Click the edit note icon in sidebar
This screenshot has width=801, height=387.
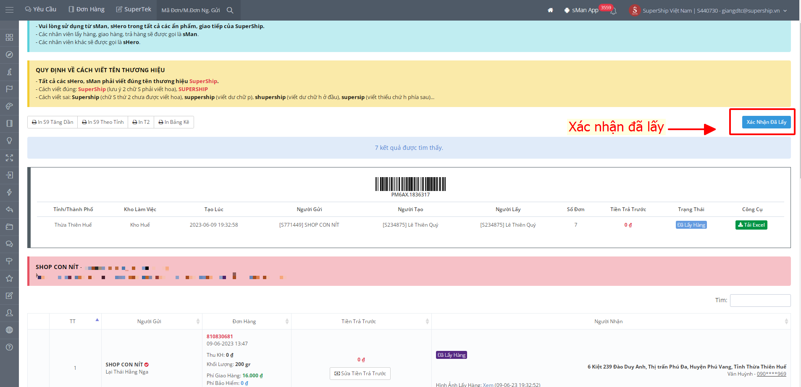point(9,295)
